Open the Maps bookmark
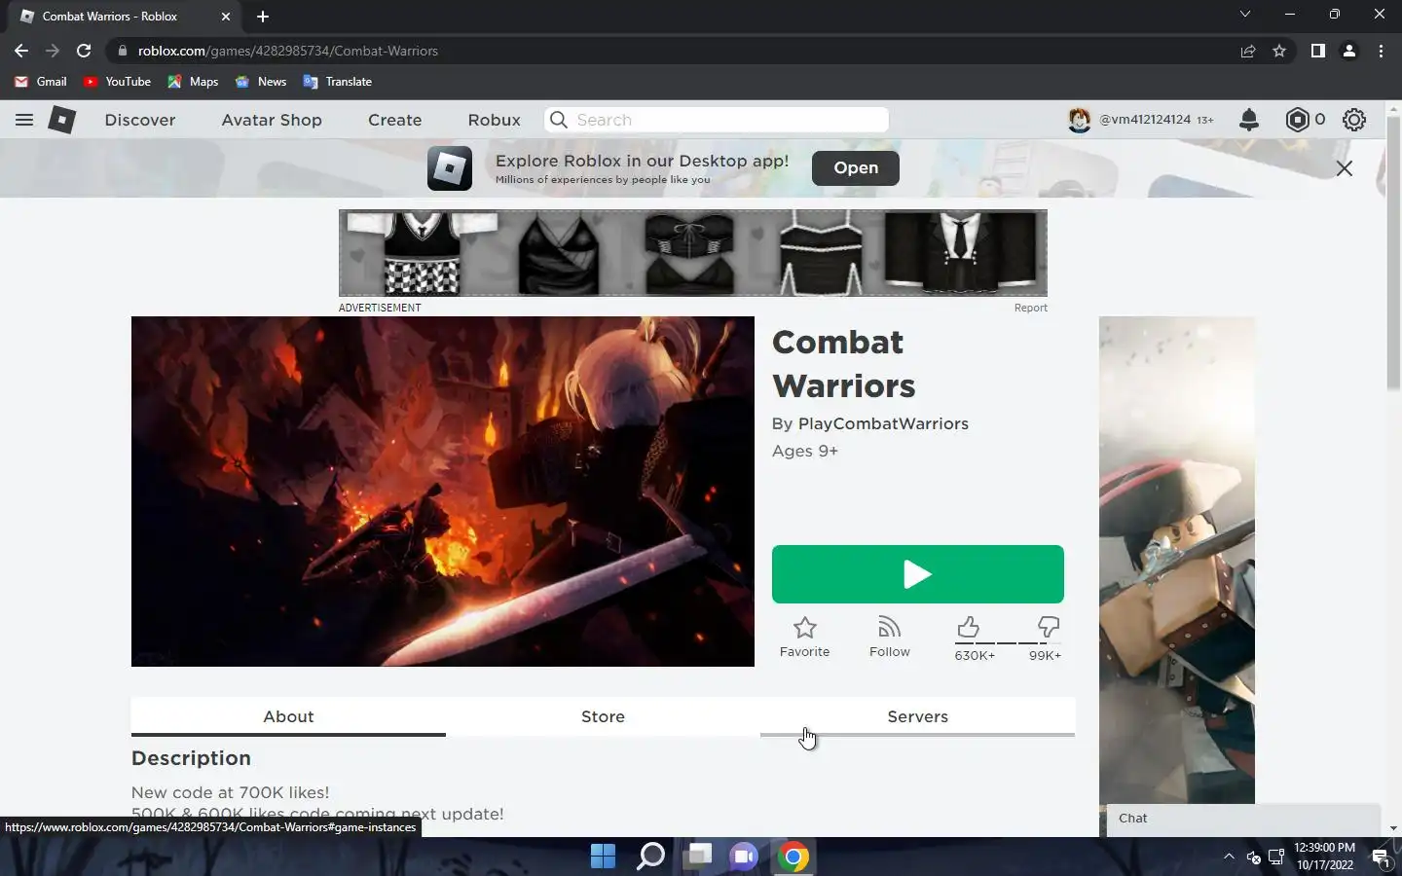This screenshot has width=1402, height=876. coord(193,82)
